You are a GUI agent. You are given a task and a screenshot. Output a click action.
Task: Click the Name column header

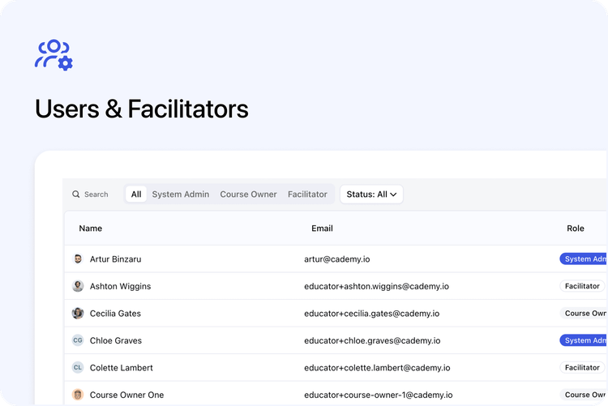[x=90, y=229]
